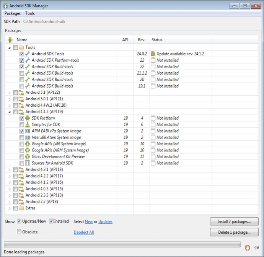The height and width of the screenshot is (257, 264).
Task: Click the flask icon for Samples for SDK
Action: [28, 125]
